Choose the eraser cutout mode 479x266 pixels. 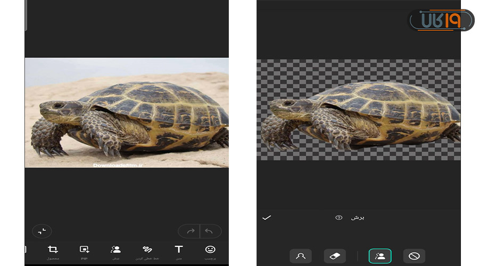334,256
